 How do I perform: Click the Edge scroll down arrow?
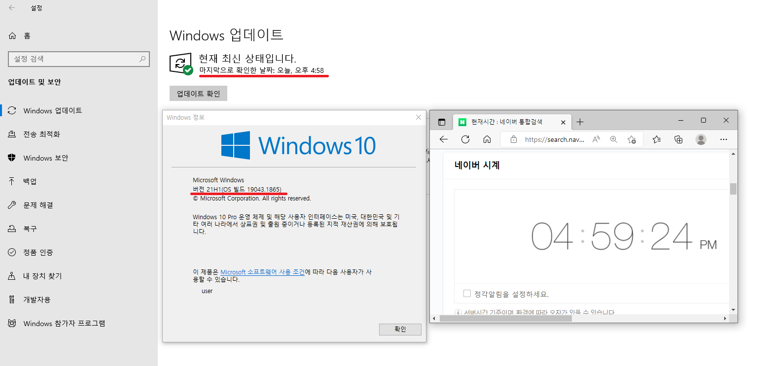pyautogui.click(x=733, y=310)
